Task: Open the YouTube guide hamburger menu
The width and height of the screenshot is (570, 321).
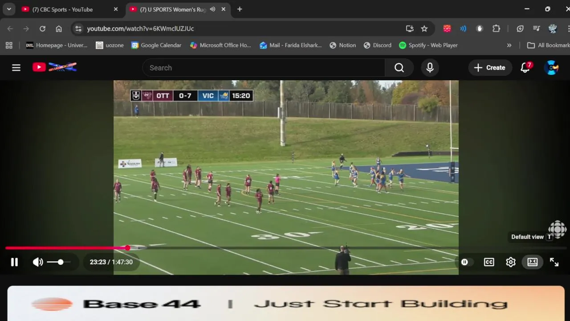Action: [x=16, y=68]
